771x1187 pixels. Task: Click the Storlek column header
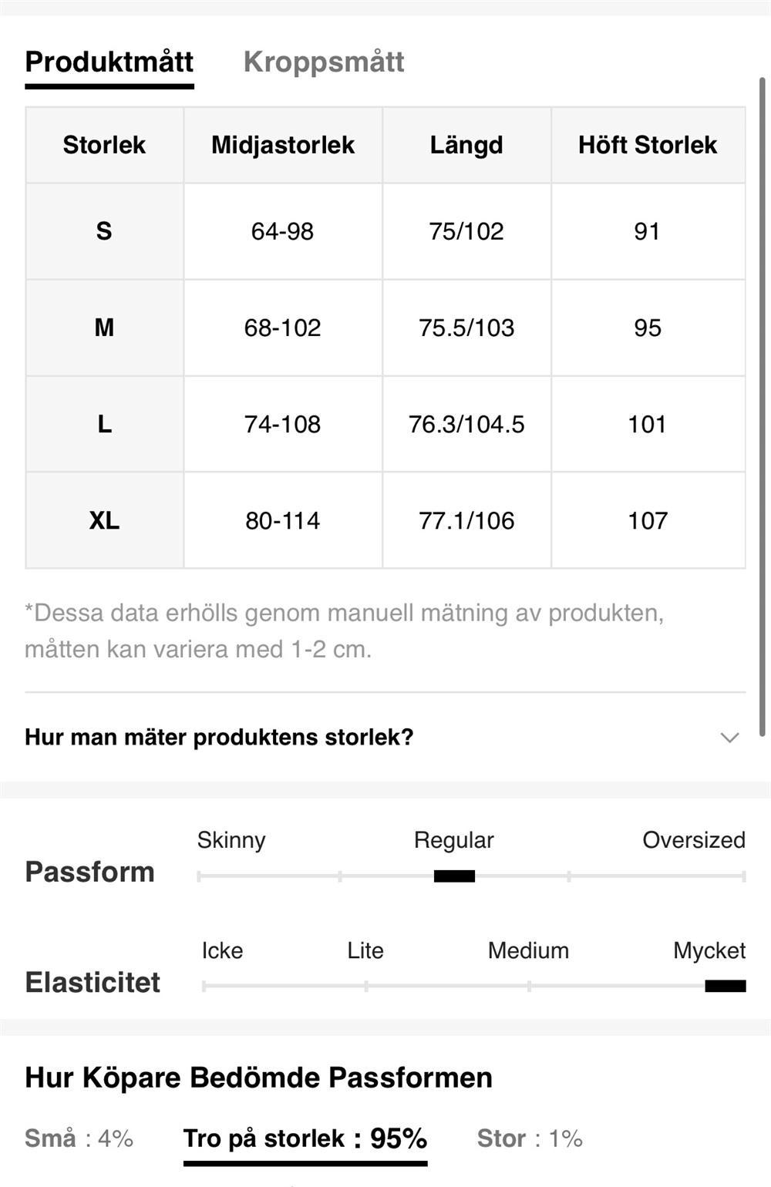[x=104, y=145]
